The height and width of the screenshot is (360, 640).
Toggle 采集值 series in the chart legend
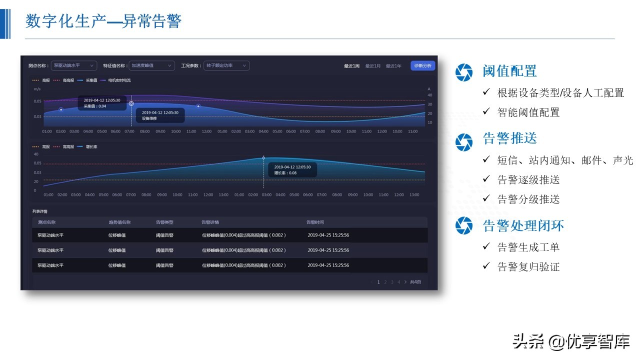[x=86, y=80]
